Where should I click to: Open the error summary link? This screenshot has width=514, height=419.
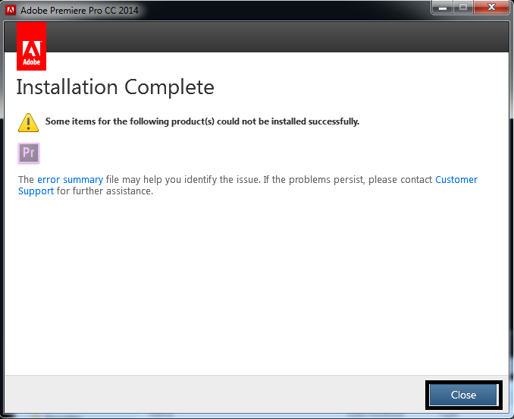pos(71,180)
